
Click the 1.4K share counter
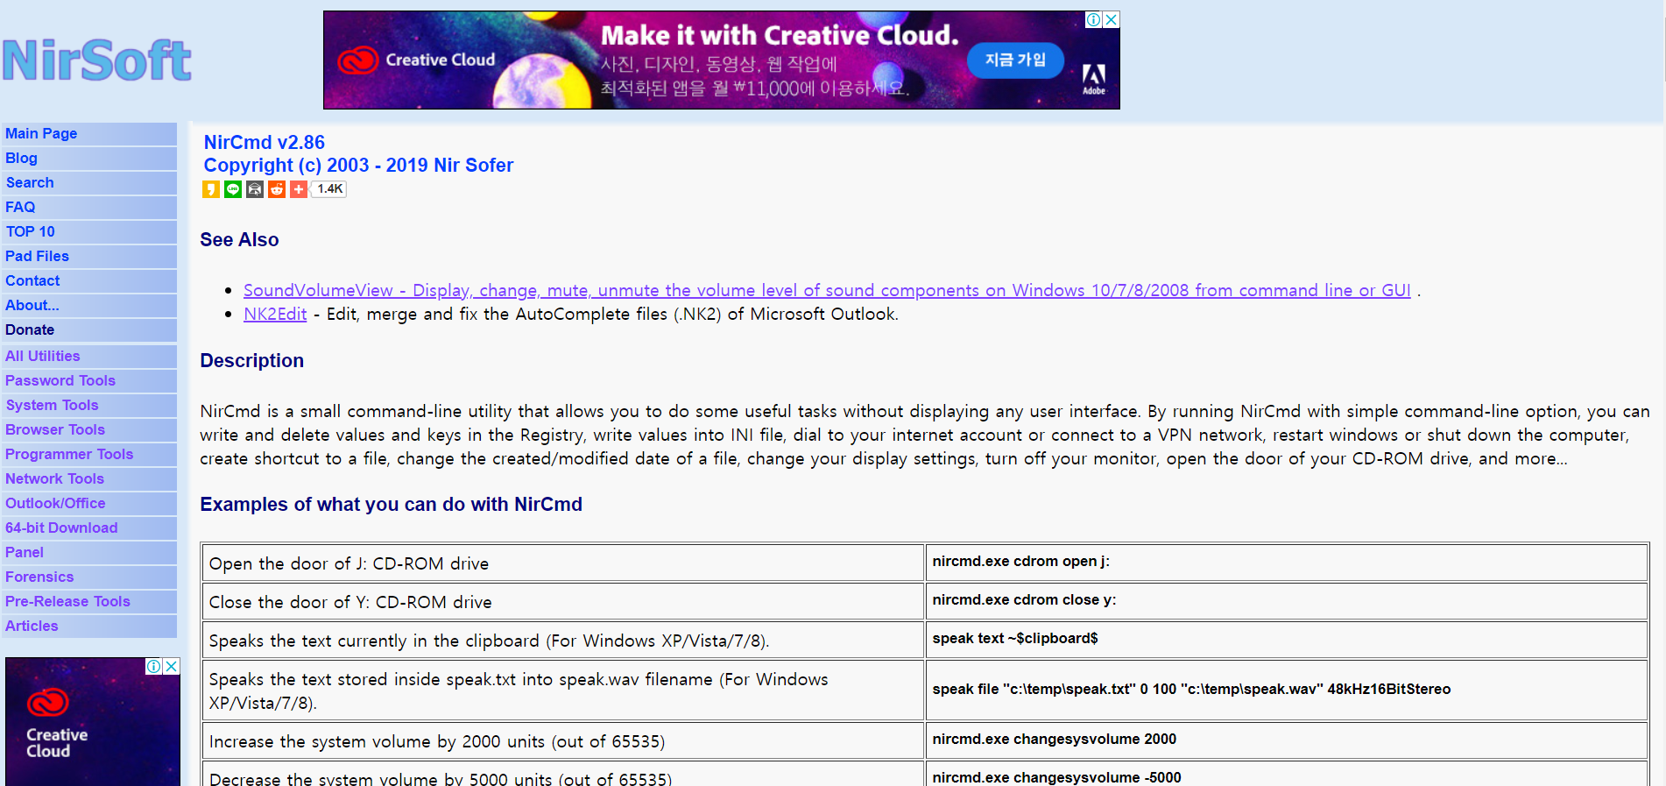[x=330, y=189]
